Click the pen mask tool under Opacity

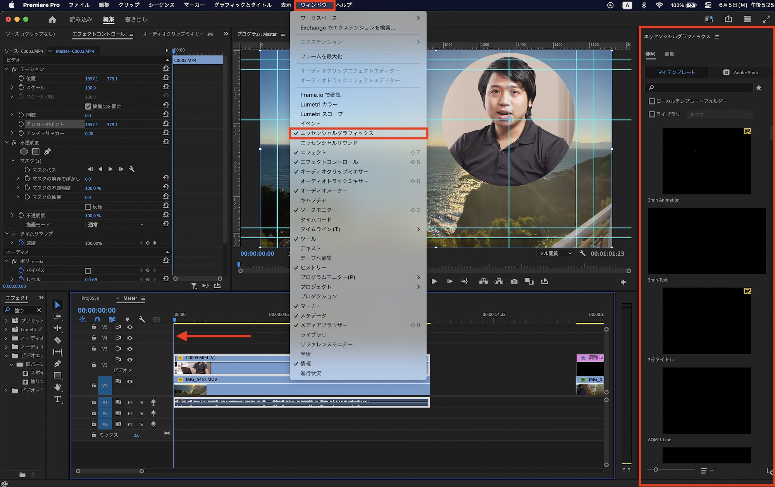click(x=47, y=151)
